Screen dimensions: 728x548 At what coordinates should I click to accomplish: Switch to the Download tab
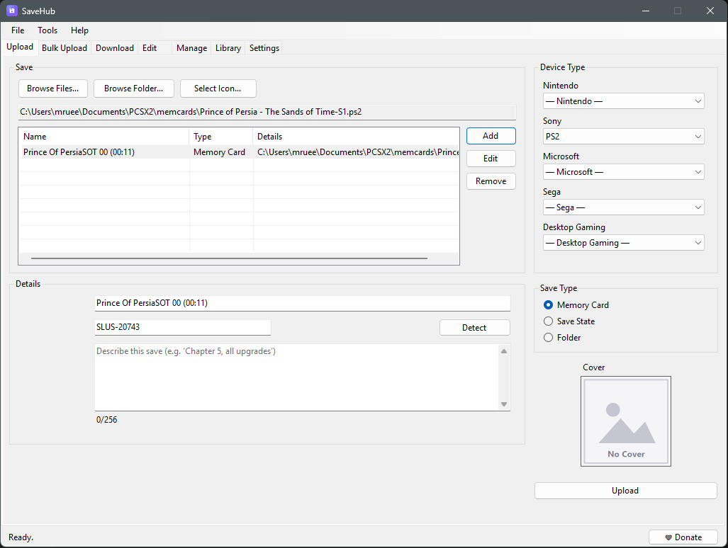coord(115,48)
